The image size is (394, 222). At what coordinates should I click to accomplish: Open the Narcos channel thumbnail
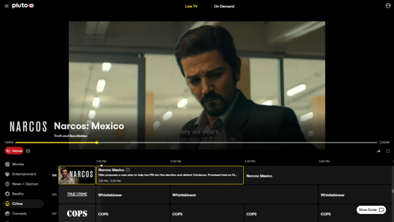click(77, 175)
